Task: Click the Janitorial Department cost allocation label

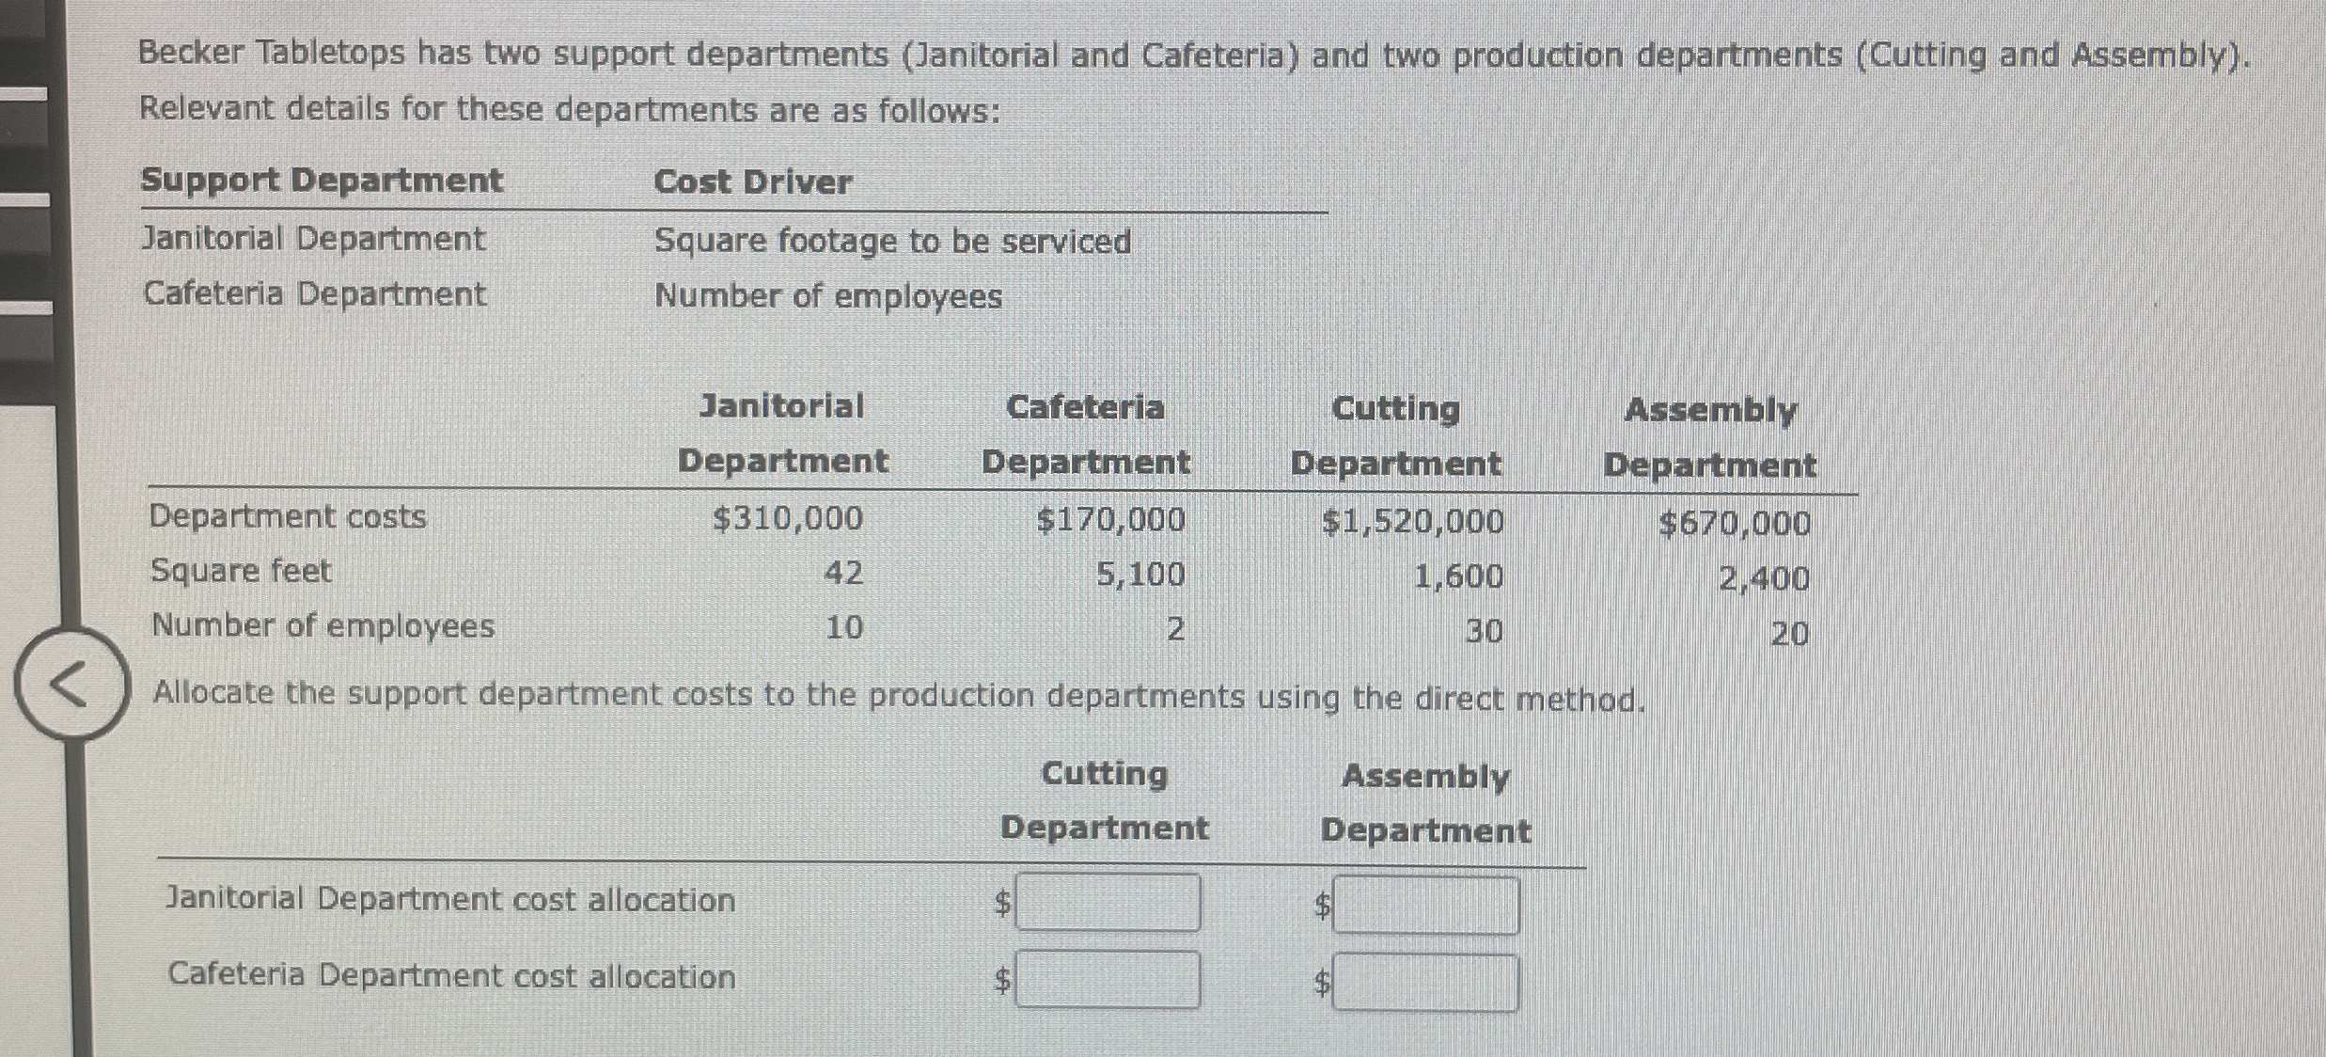Action: tap(450, 900)
